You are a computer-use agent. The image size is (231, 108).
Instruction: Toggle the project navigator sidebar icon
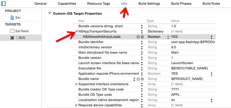coord(3,4)
